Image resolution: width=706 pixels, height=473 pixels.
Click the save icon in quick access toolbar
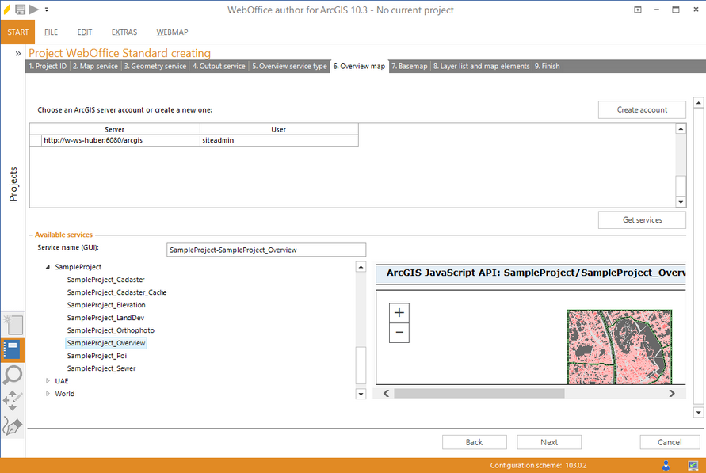tap(21, 10)
